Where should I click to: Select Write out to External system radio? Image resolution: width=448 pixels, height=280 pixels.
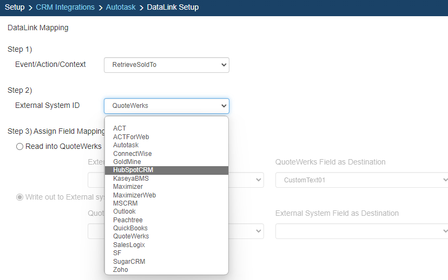20,197
